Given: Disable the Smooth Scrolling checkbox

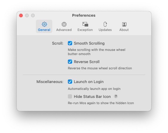Looking at the screenshot, I should coord(70,43).
